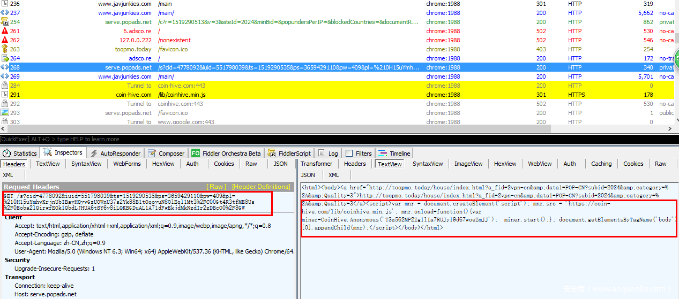This screenshot has height=299, width=679.
Task: Click the lock icon of tunnel session 284
Action: (x=5, y=86)
